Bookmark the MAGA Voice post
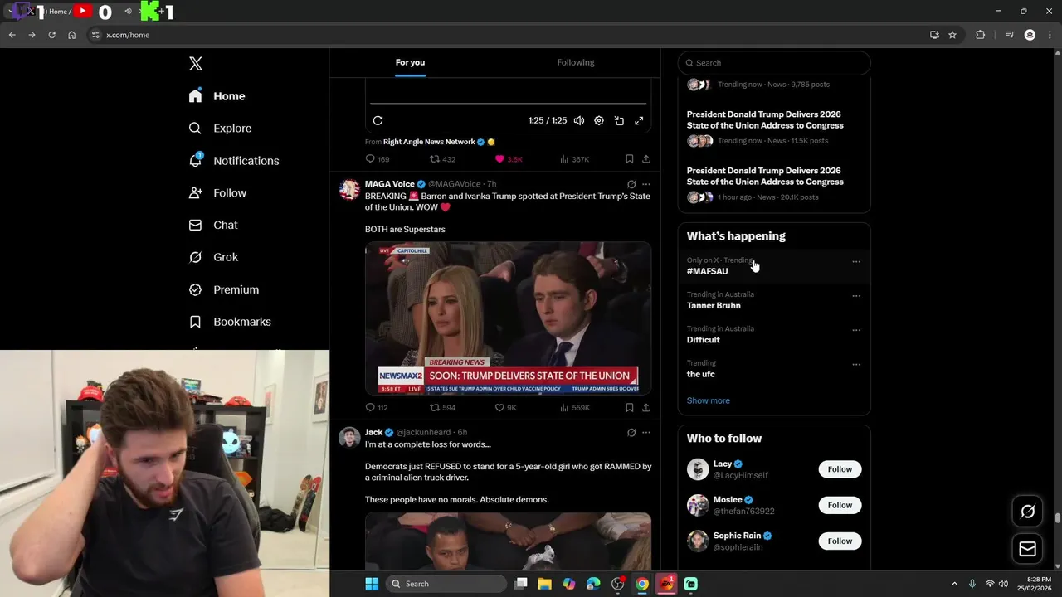1062x597 pixels. click(x=630, y=408)
